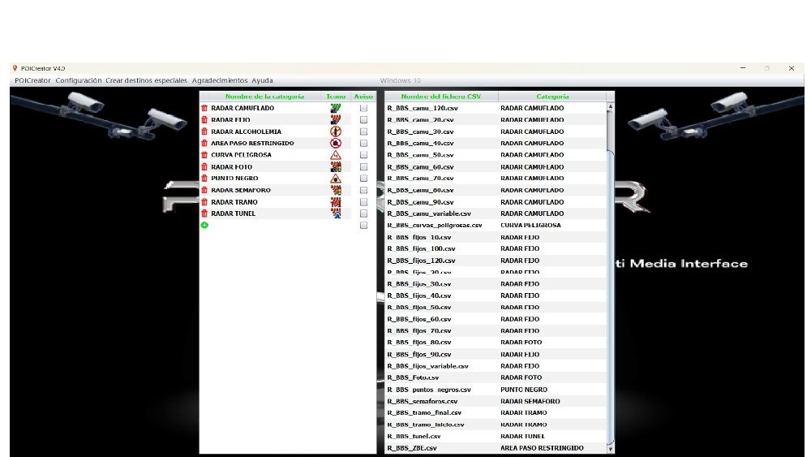811x457 pixels.
Task: Click CURVA PELIGROSA category cell in CSV table
Action: pyautogui.click(x=530, y=225)
